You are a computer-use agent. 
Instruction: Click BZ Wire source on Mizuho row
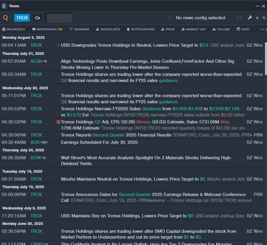254,179
